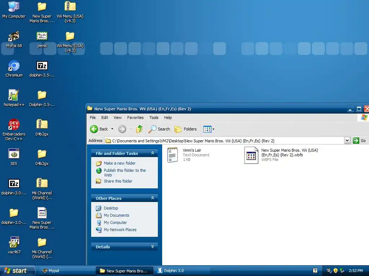
Task: Expand the Address bar dropdown list
Action: (347, 141)
